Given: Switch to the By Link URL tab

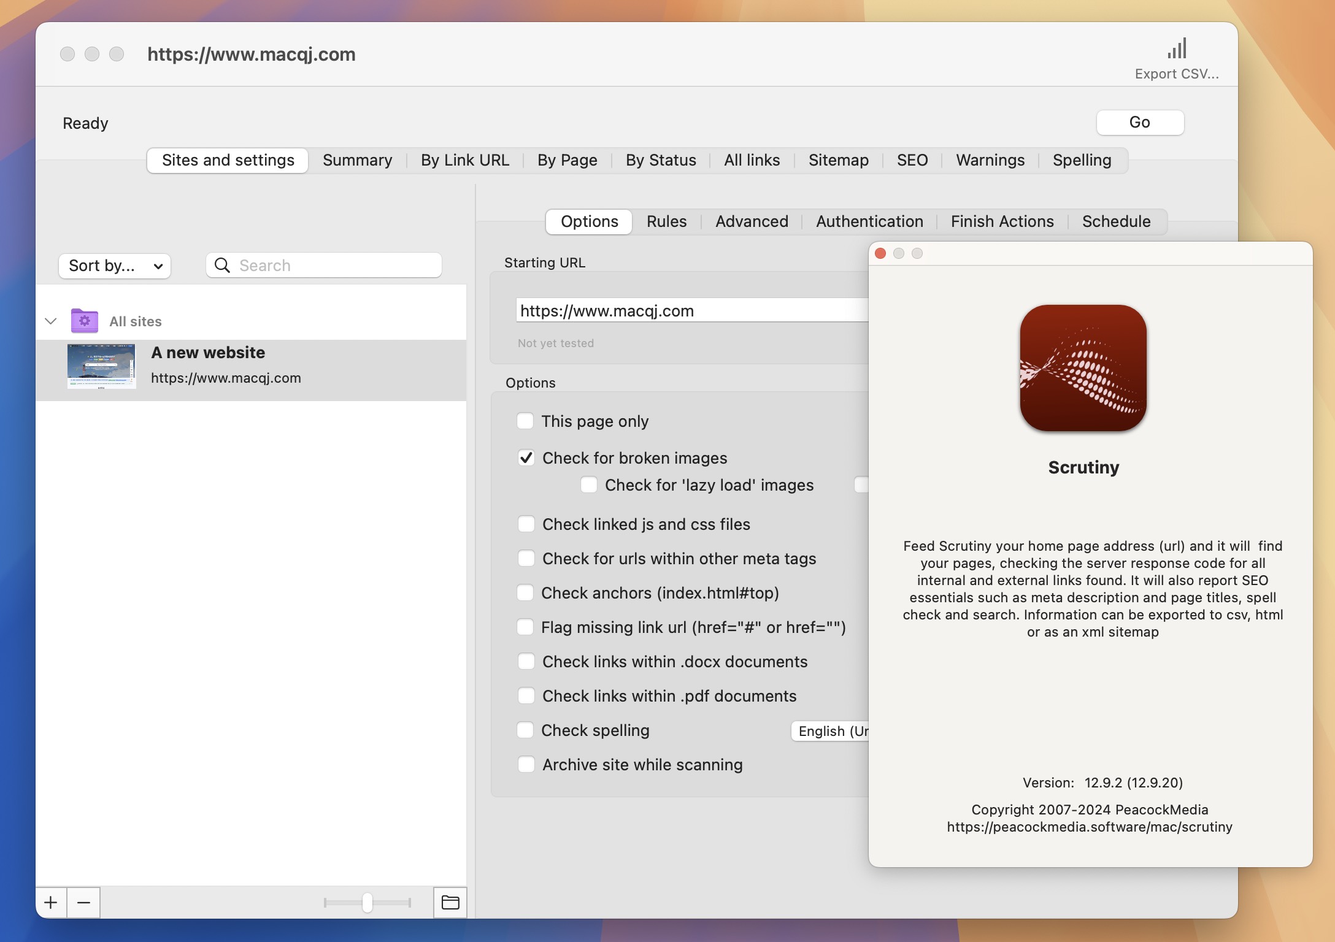Looking at the screenshot, I should tap(465, 160).
